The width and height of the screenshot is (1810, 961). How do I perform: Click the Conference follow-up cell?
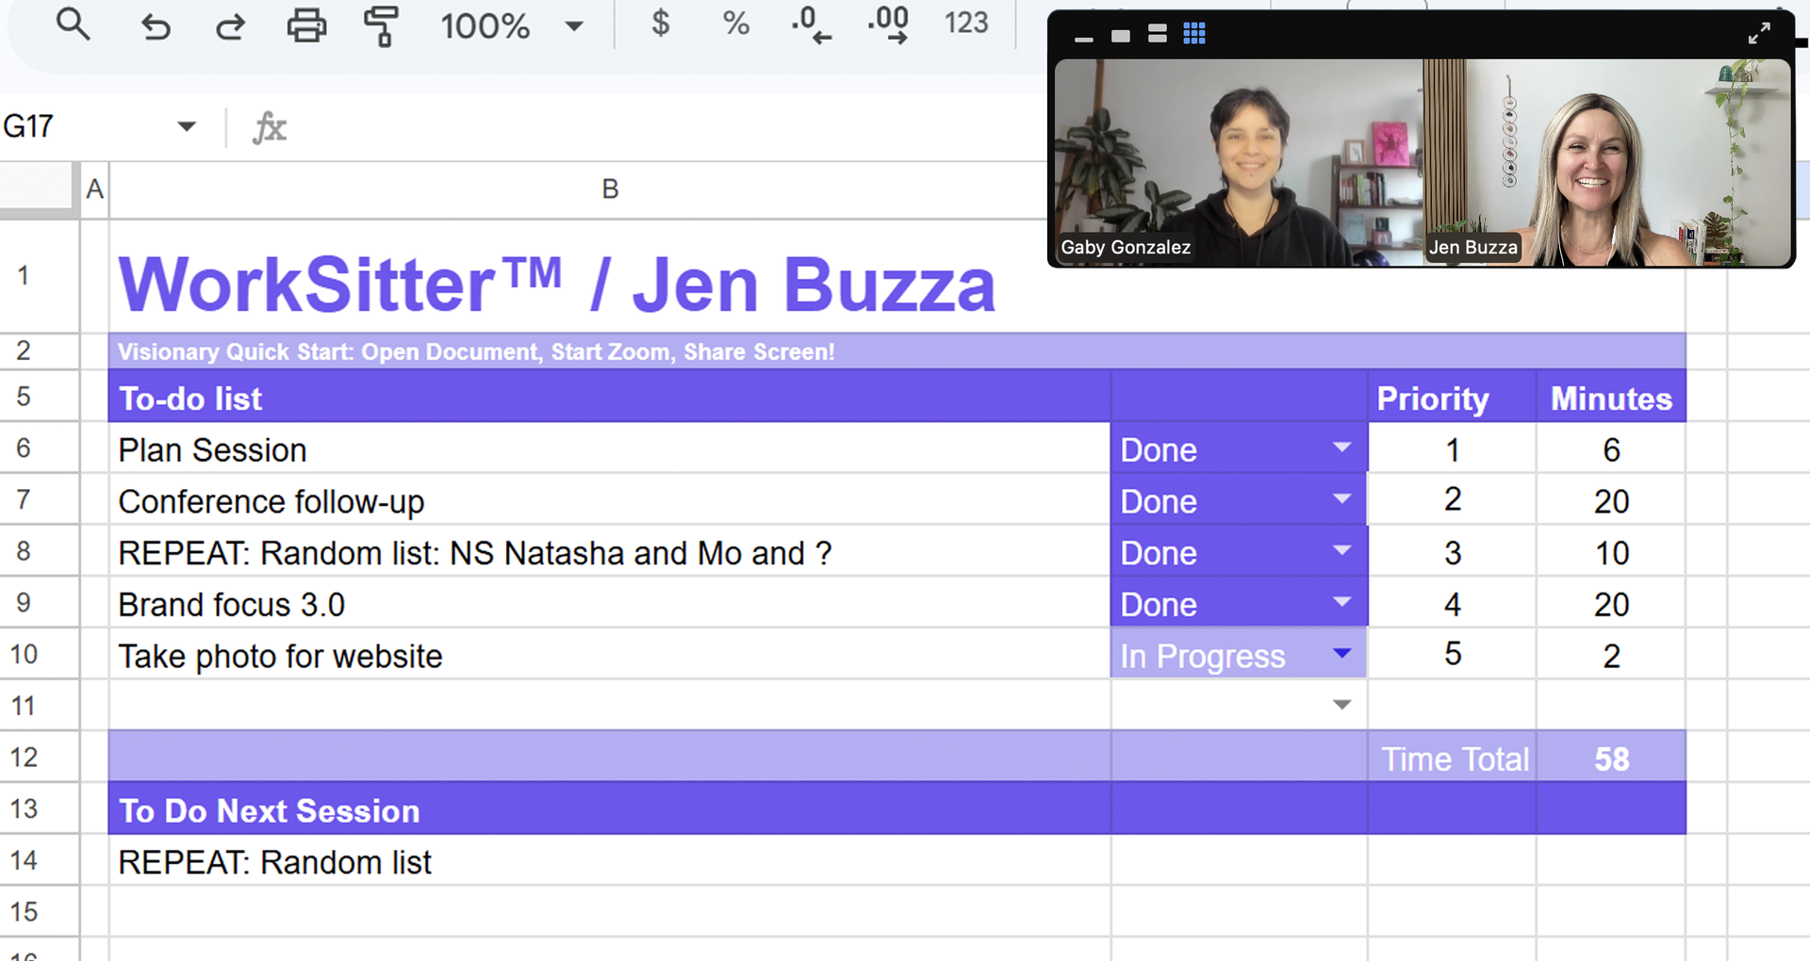pos(610,500)
